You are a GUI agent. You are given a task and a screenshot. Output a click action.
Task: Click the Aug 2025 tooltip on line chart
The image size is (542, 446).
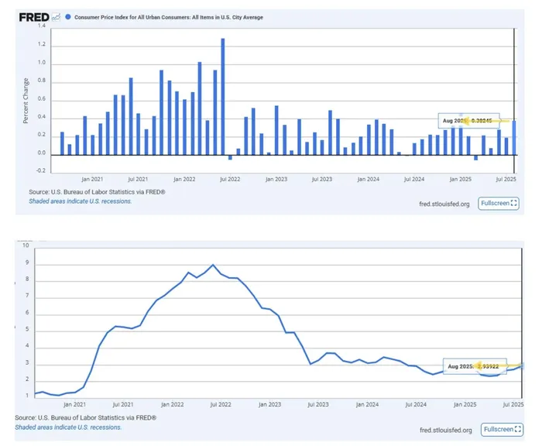[x=475, y=365]
